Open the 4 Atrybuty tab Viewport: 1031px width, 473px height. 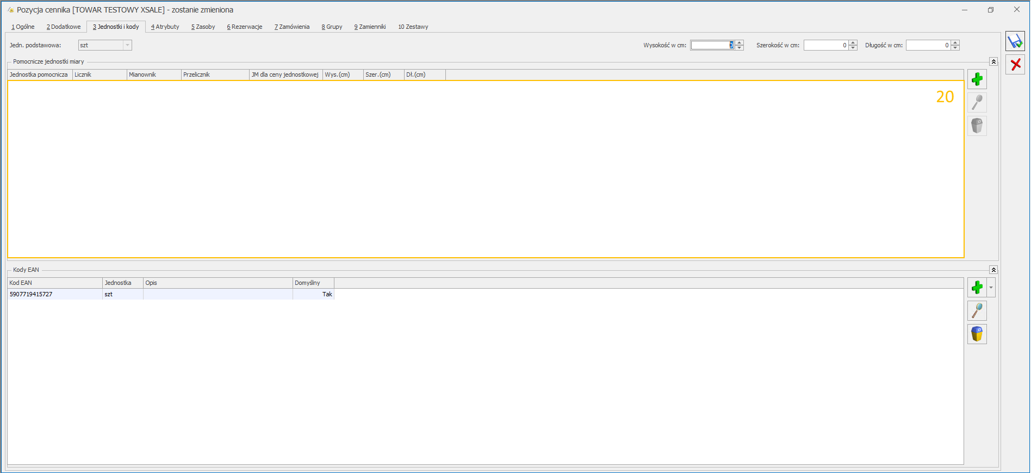point(165,27)
